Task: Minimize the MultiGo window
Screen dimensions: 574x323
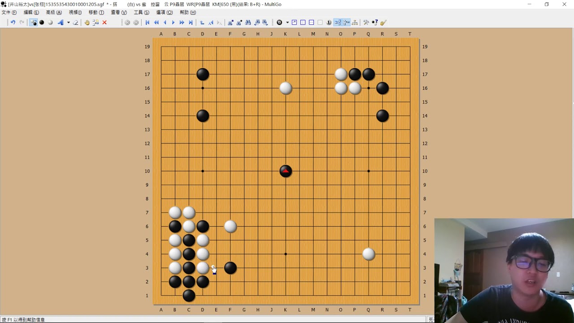Action: 530,4
